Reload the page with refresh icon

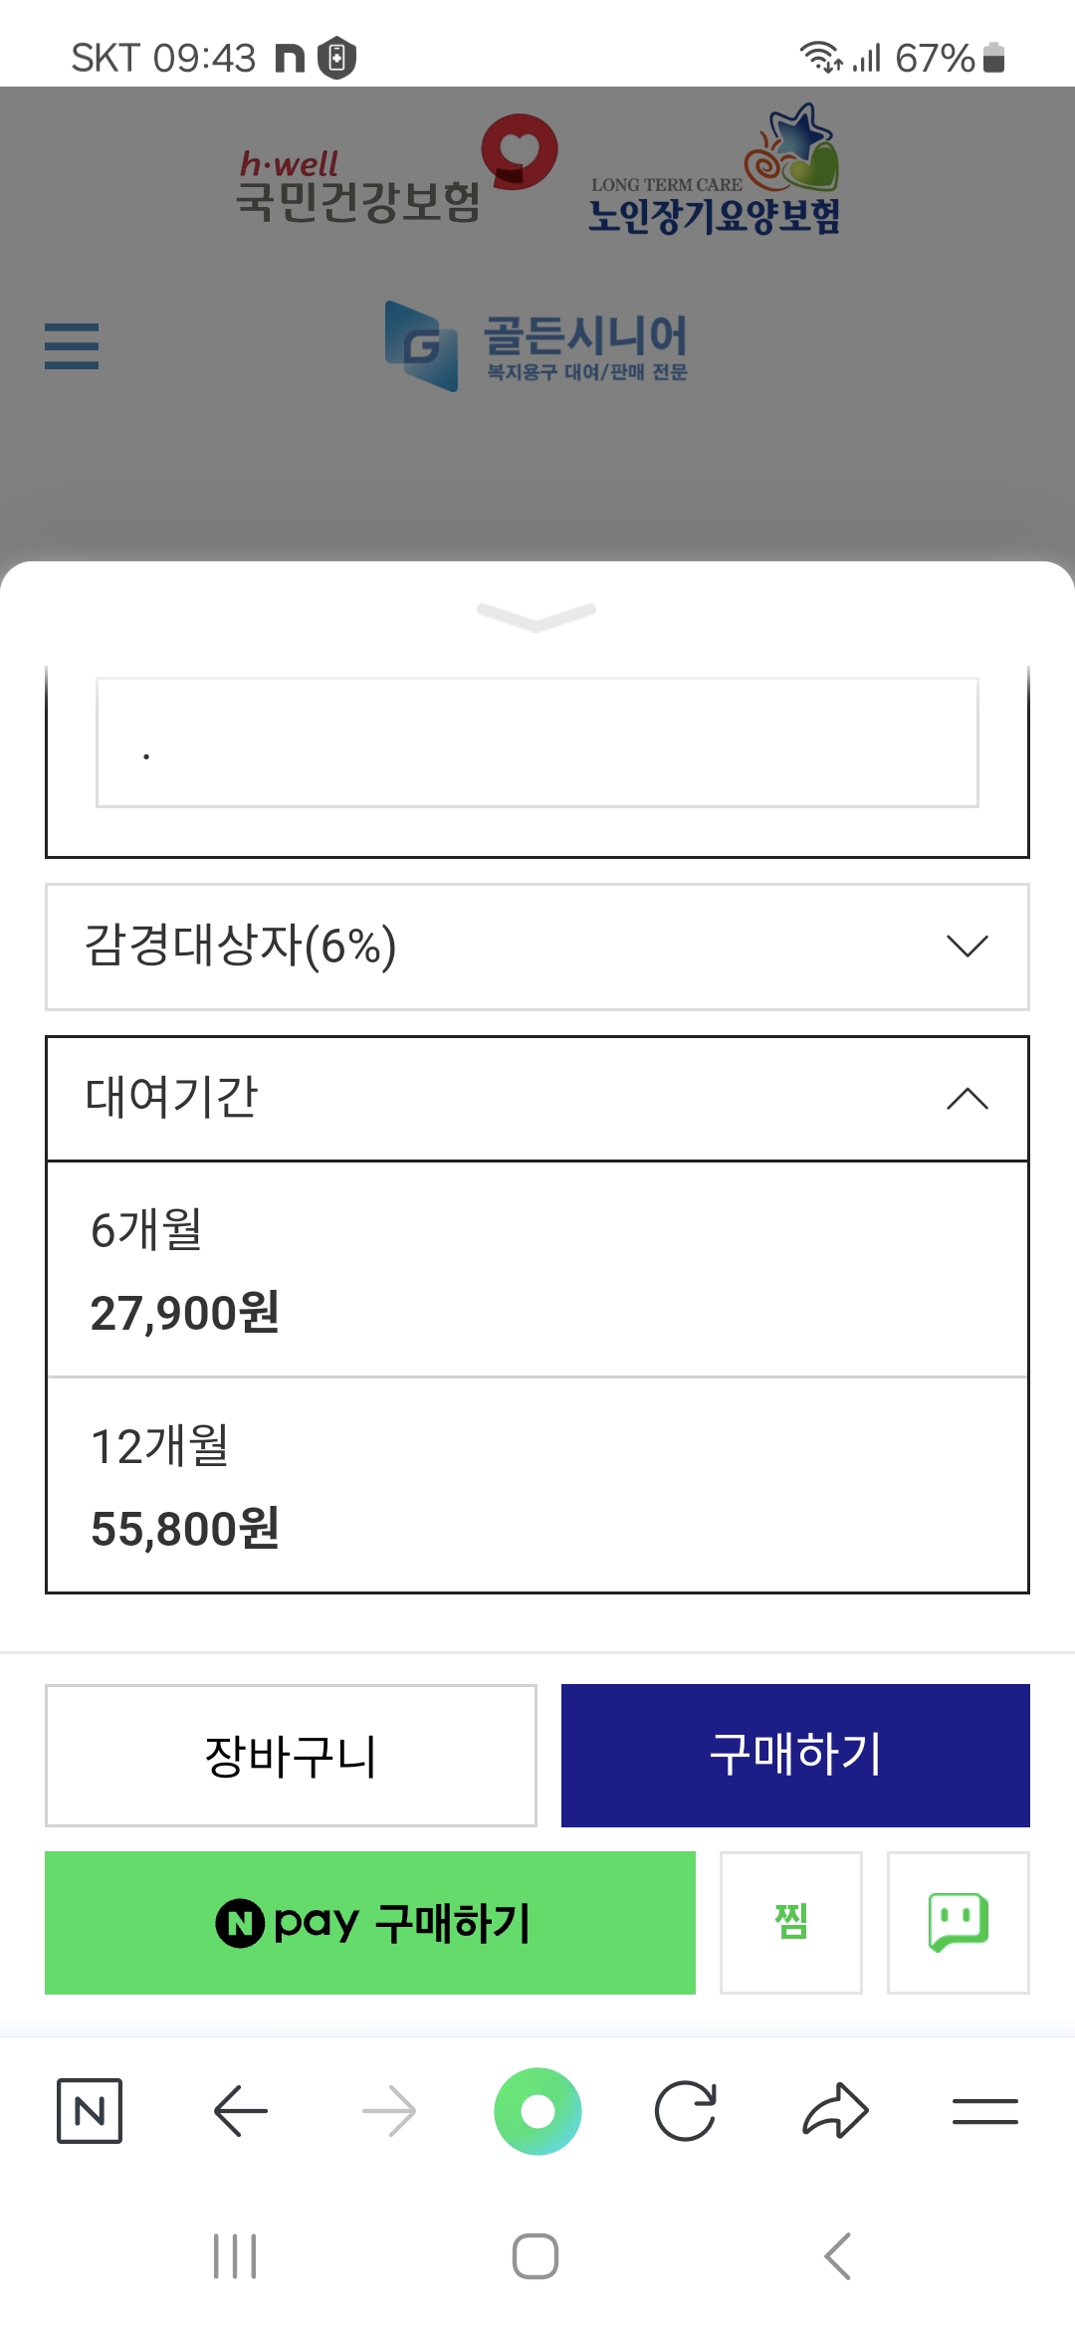[686, 2111]
